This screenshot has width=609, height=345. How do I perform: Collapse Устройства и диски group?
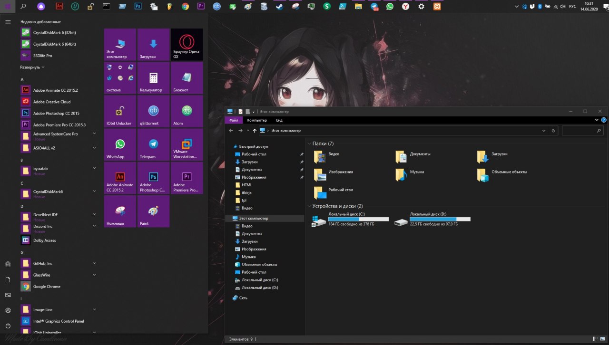pyautogui.click(x=309, y=206)
